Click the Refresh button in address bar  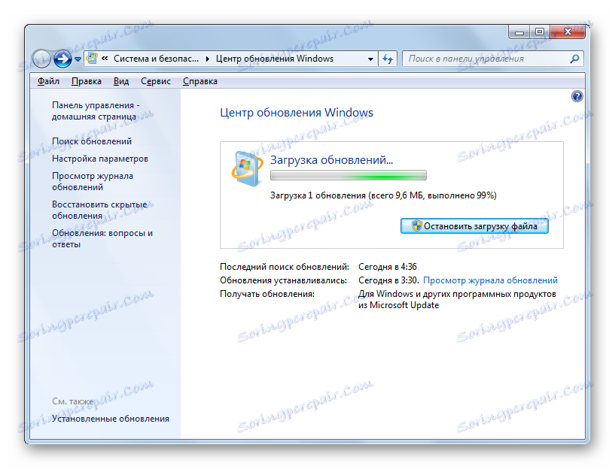coord(388,59)
